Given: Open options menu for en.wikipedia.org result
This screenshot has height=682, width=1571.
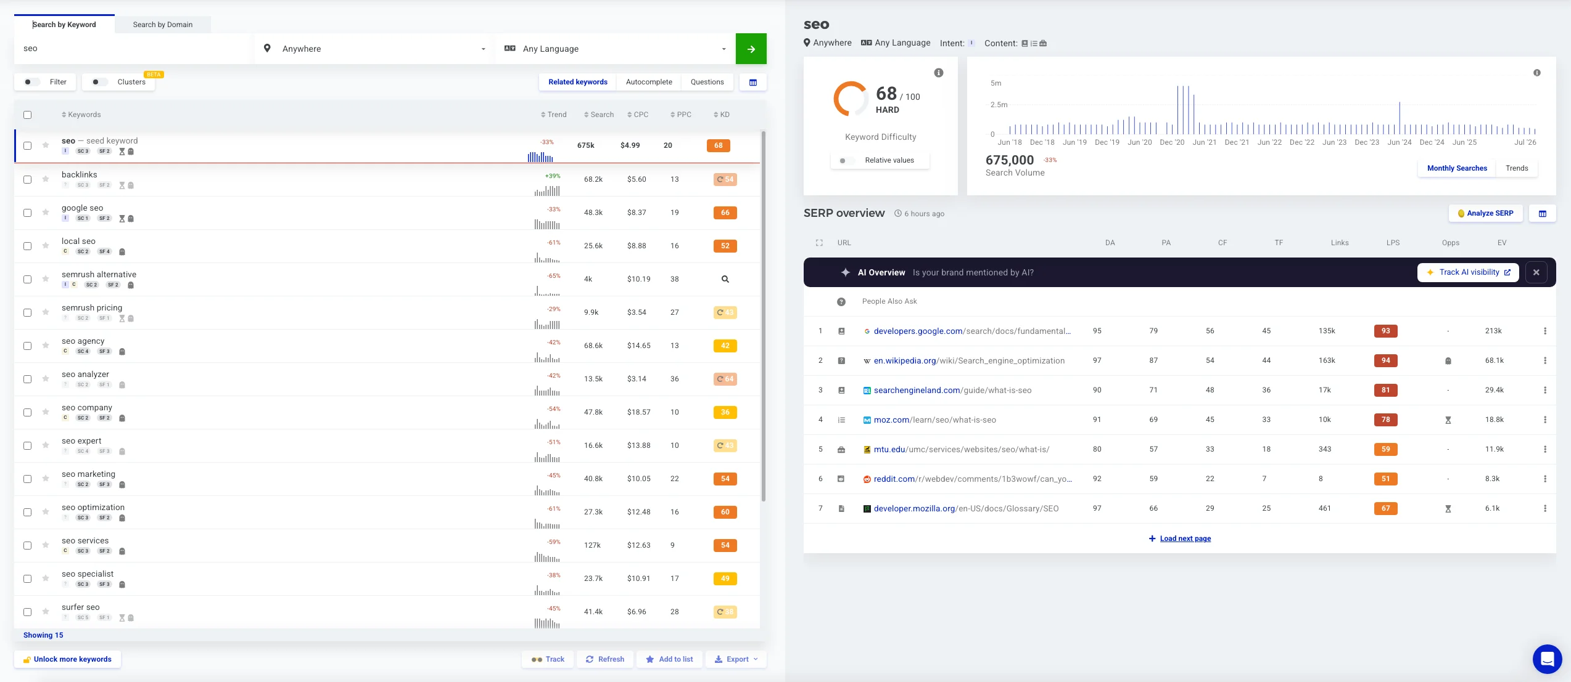Looking at the screenshot, I should (1545, 360).
